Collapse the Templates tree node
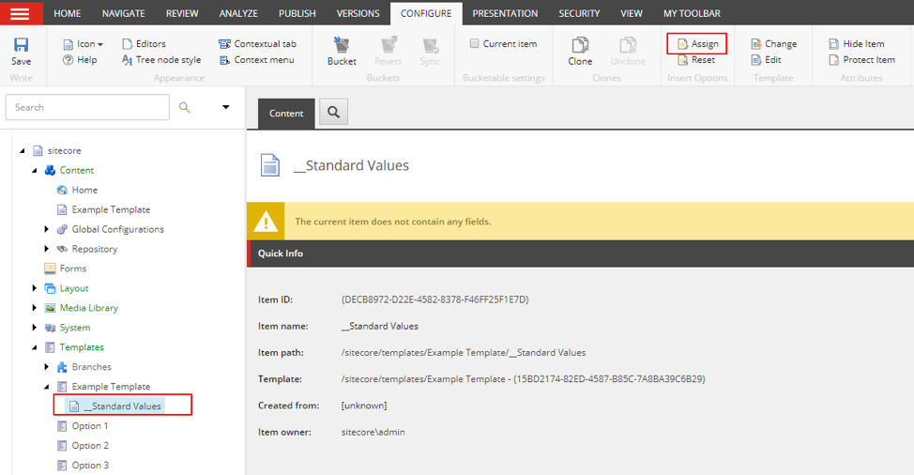The image size is (914, 475). 36,347
